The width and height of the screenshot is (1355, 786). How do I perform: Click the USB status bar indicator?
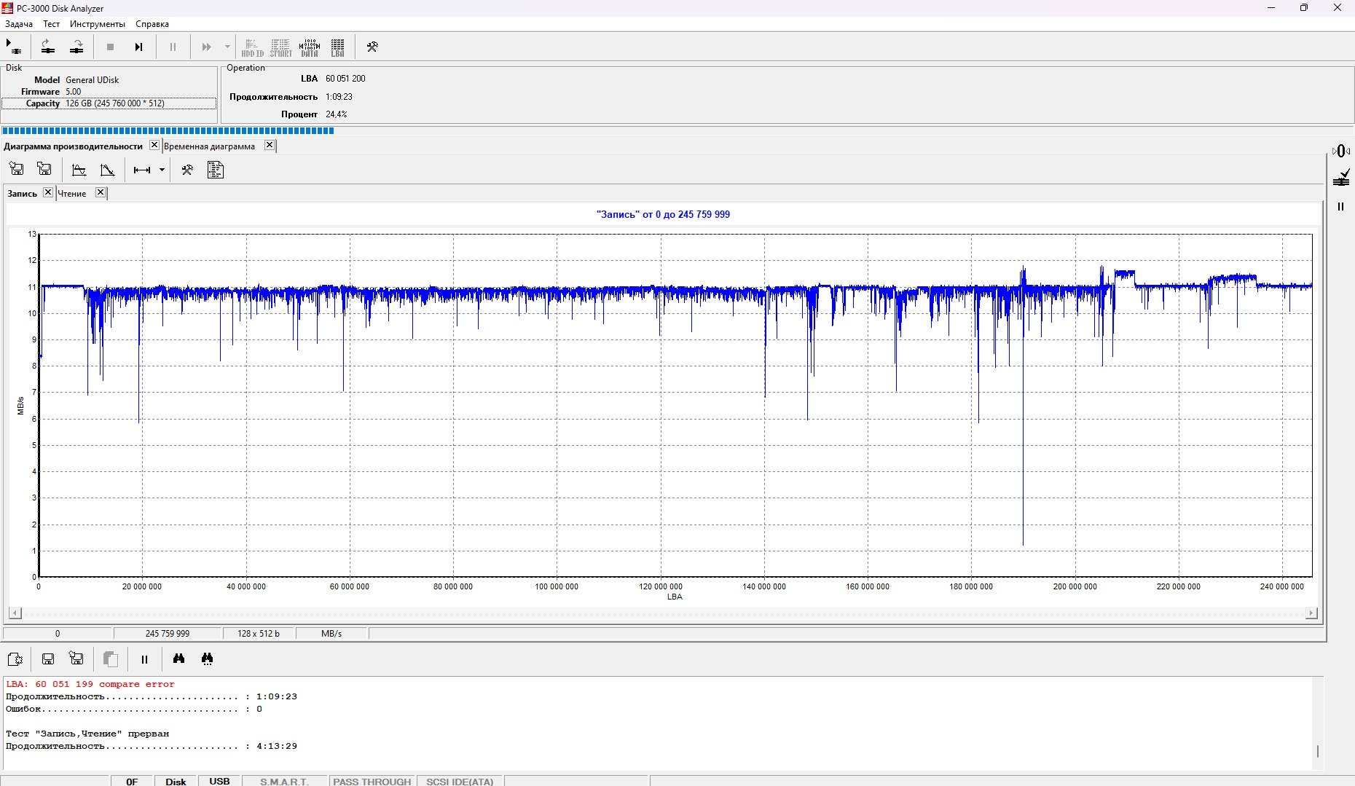pos(219,782)
